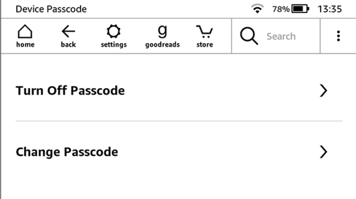The width and height of the screenshot is (356, 199).
Task: Select the Change Passcode option
Action: (x=67, y=152)
